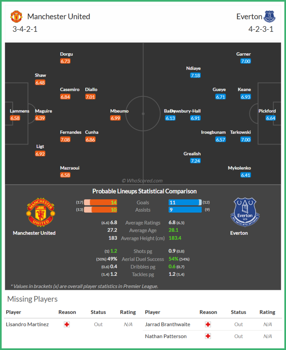
Task: Click Nathan Patterson's red injury cross icon
Action: [208, 336]
